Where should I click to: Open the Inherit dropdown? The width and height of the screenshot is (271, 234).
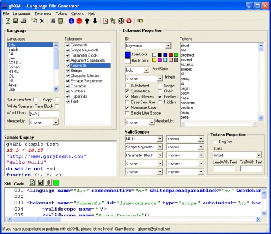[160, 78]
